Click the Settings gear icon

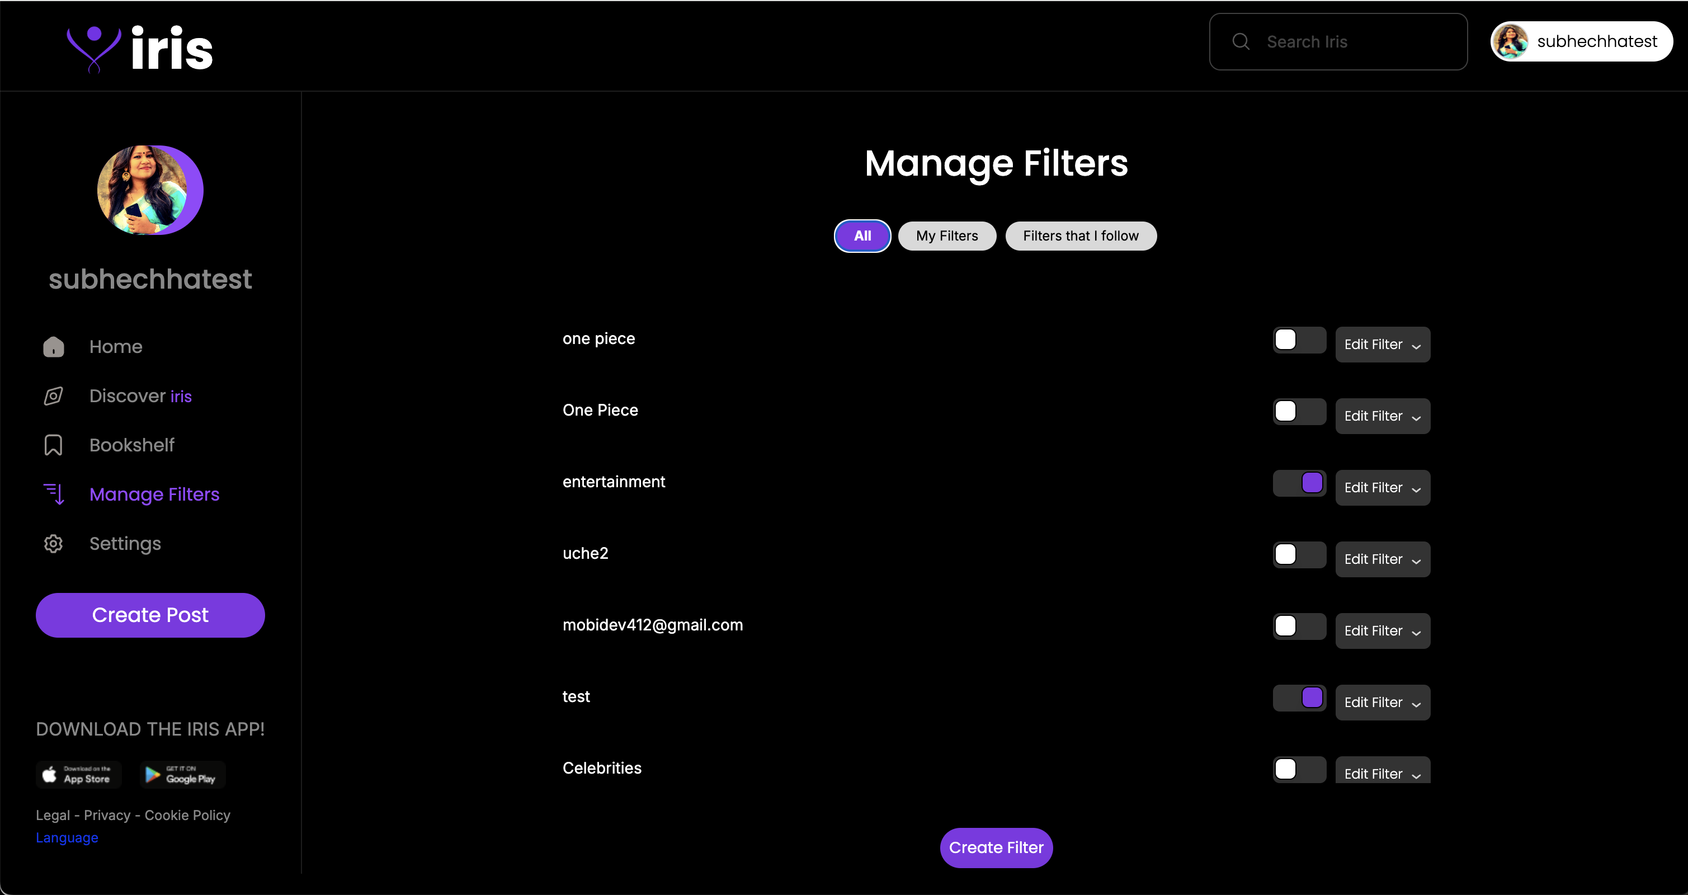54,544
